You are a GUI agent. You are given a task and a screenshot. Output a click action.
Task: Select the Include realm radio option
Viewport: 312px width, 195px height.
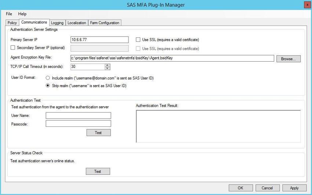pos(48,78)
